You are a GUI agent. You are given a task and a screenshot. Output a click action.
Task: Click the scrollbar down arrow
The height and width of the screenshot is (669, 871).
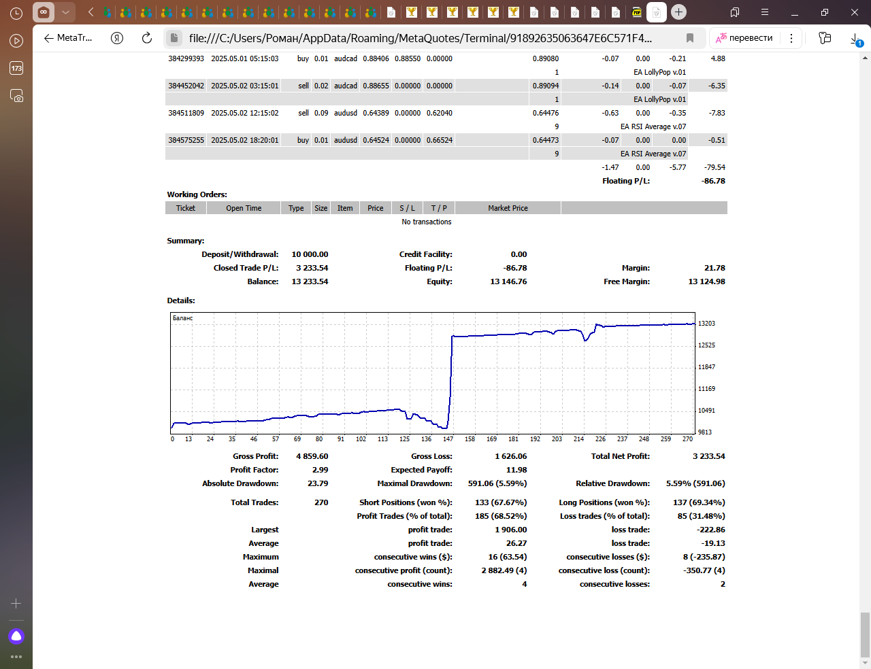(x=865, y=664)
